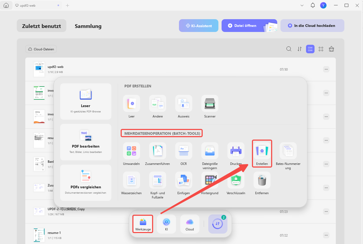Open the sync tasks icon with badge 2
Screen dimensions: 363x244
(x=218, y=224)
